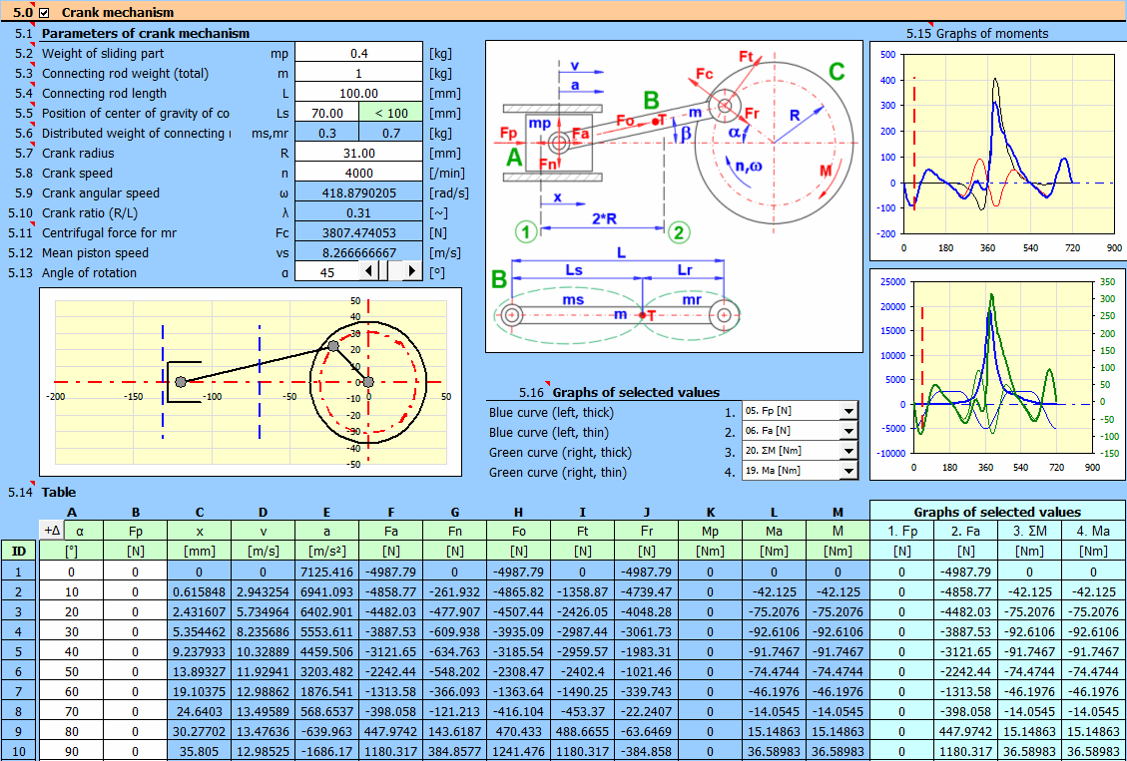
Task: Click the Fa column header in the table
Action: point(391,532)
